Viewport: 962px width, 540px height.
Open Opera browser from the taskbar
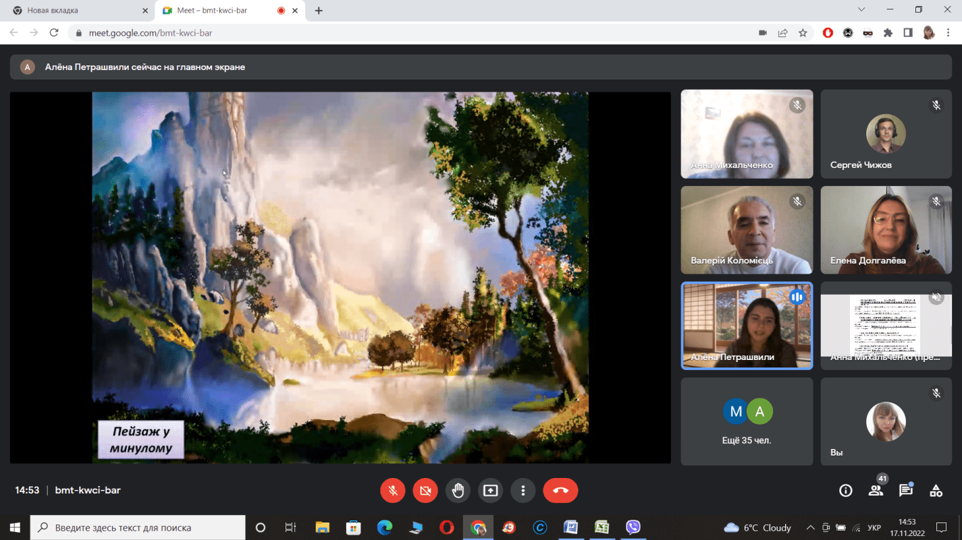[446, 527]
